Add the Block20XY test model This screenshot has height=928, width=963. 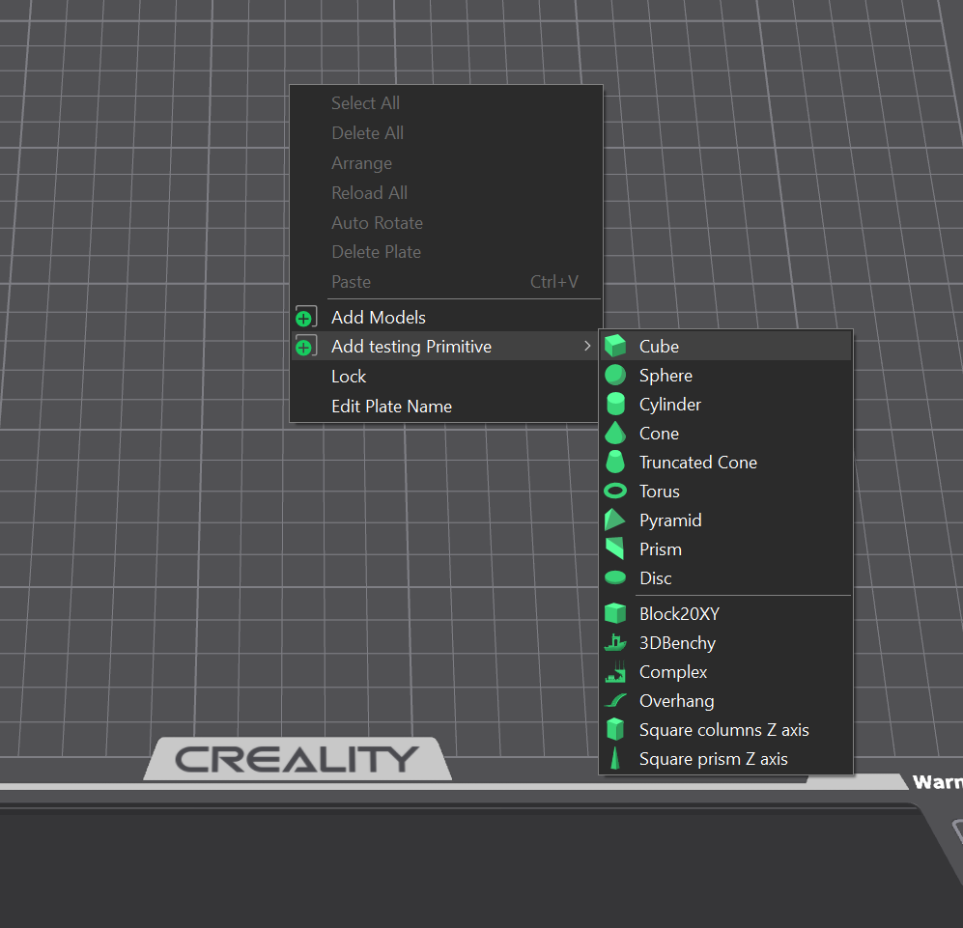coord(679,614)
